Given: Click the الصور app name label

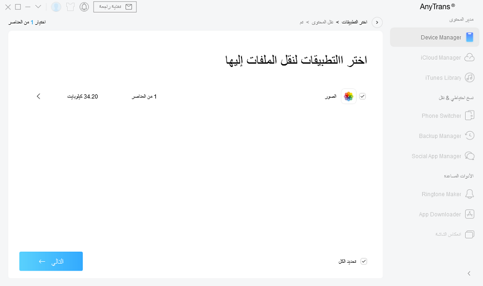Looking at the screenshot, I should (x=331, y=97).
